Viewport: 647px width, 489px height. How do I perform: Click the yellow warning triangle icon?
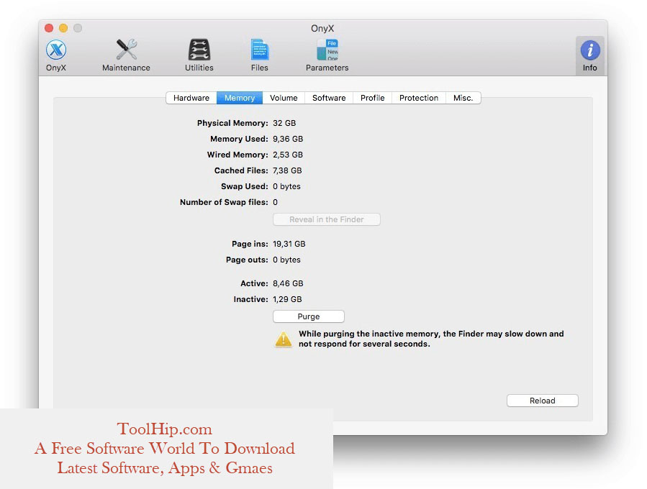[x=284, y=339]
